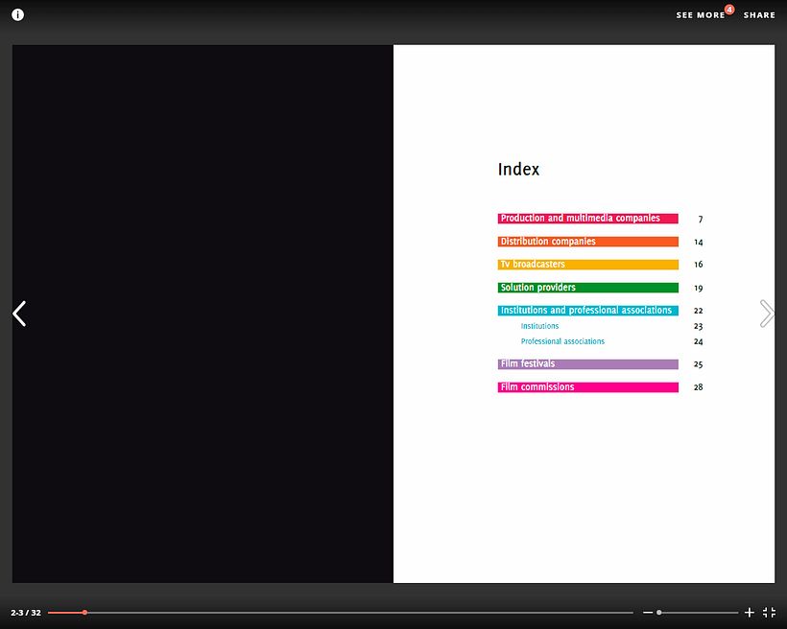Go to the Institutions sub-entry
This screenshot has height=629, width=787.
[539, 326]
